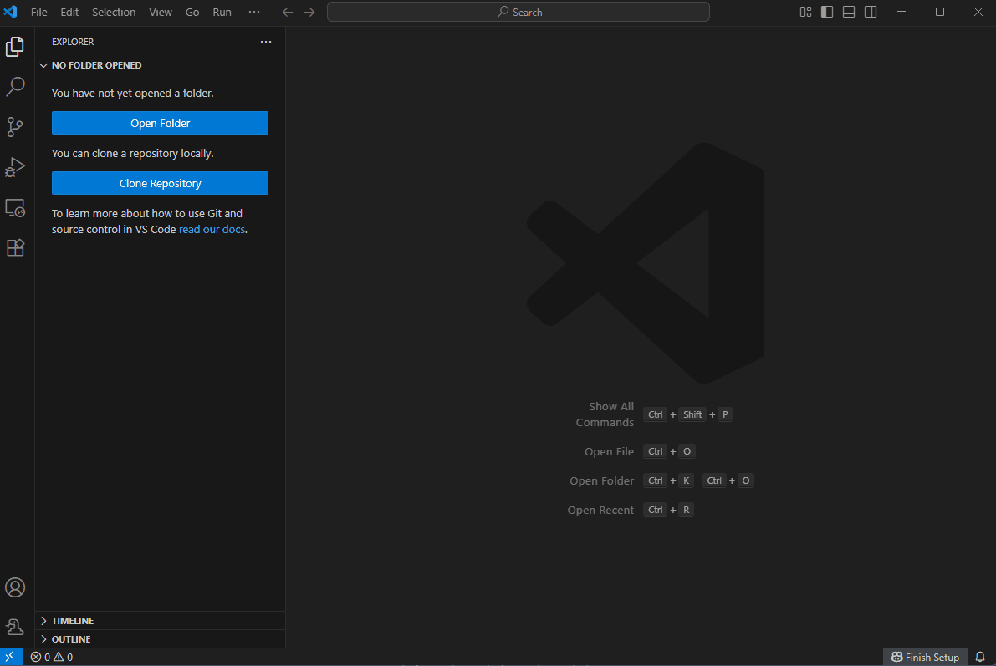Open the File menu

click(x=38, y=12)
